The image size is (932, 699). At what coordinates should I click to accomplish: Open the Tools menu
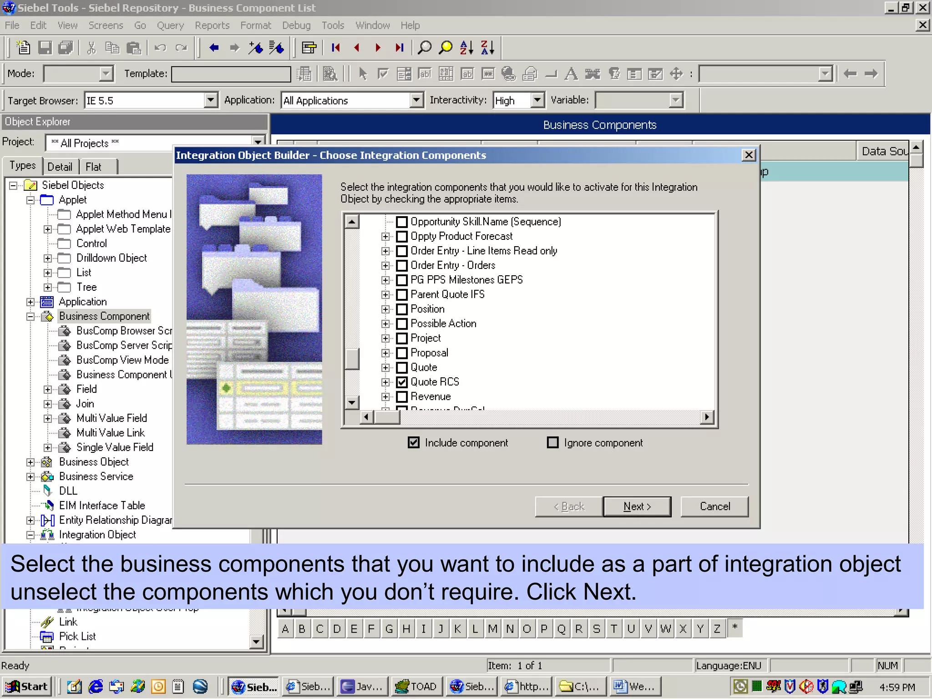(333, 25)
